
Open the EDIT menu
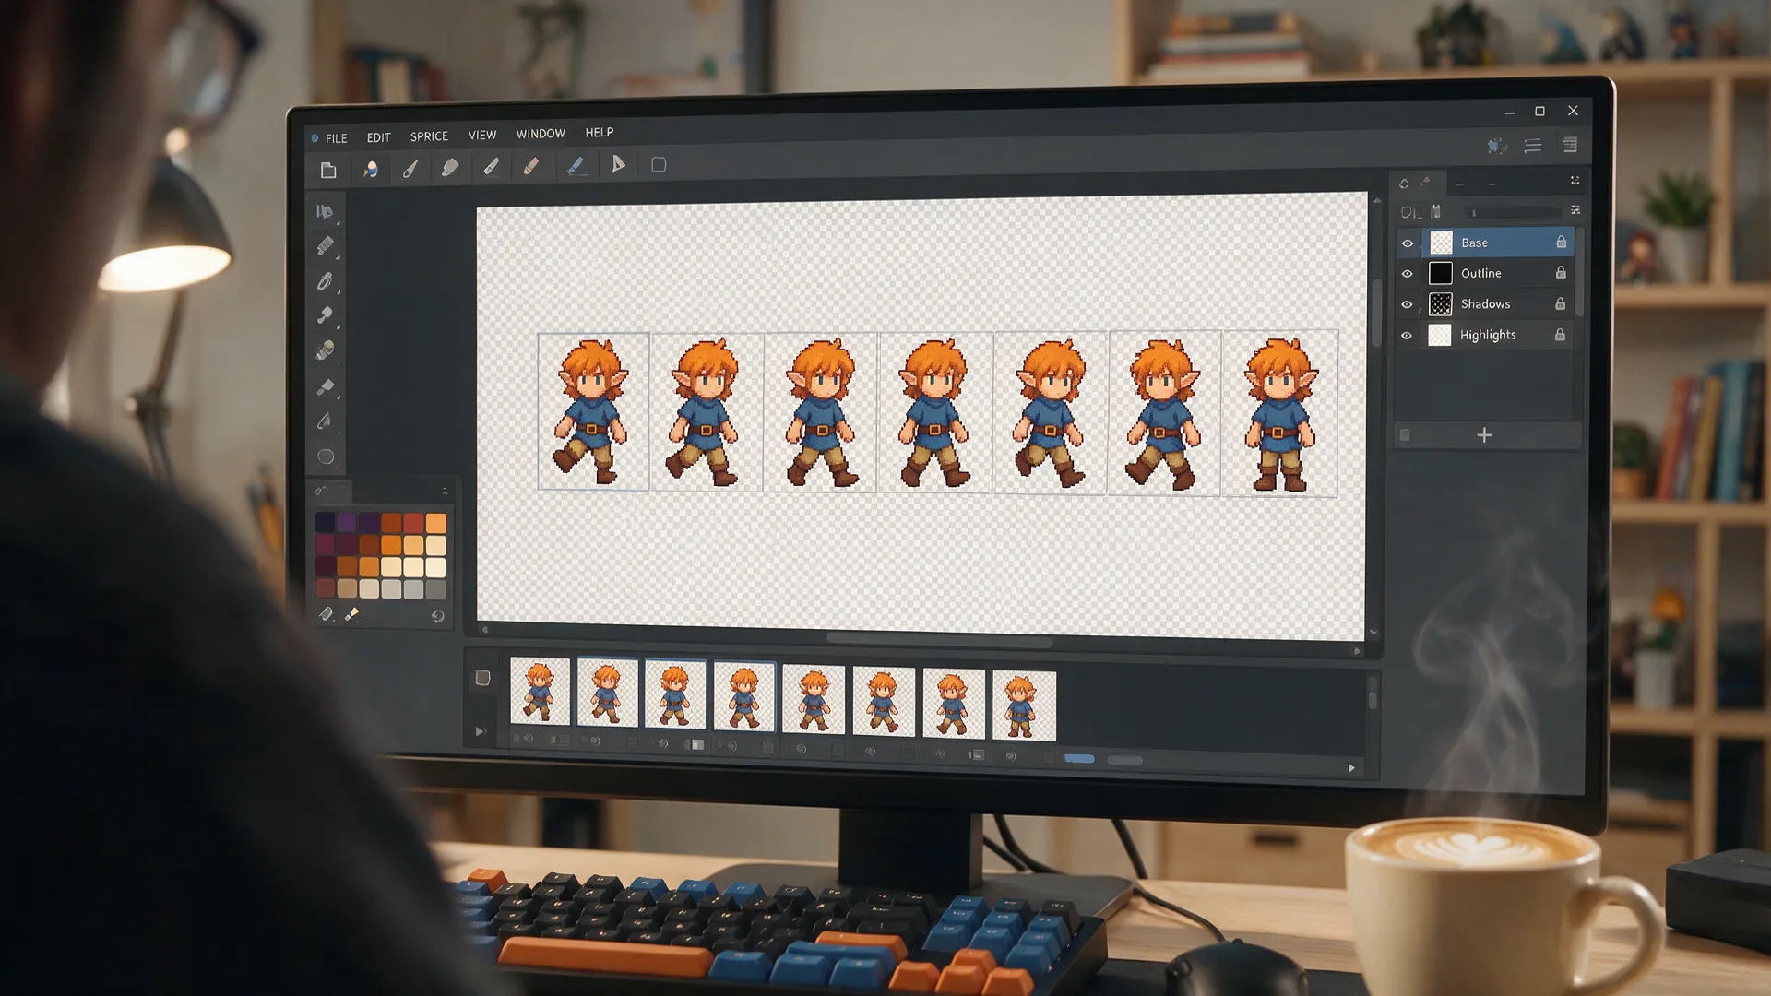click(378, 137)
